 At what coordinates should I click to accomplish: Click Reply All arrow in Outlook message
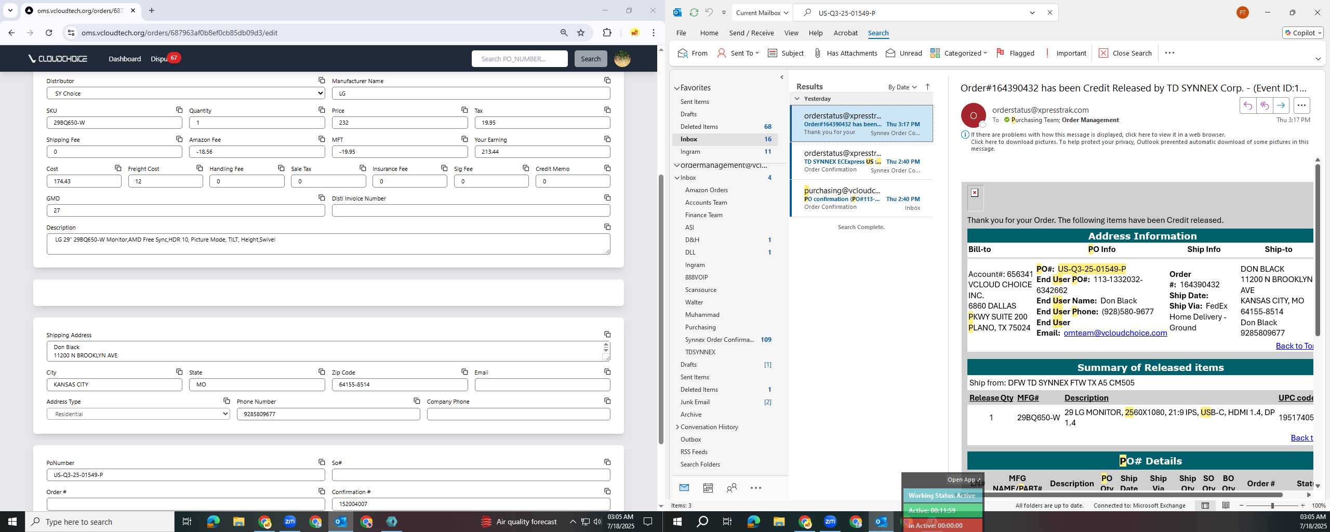click(1264, 105)
